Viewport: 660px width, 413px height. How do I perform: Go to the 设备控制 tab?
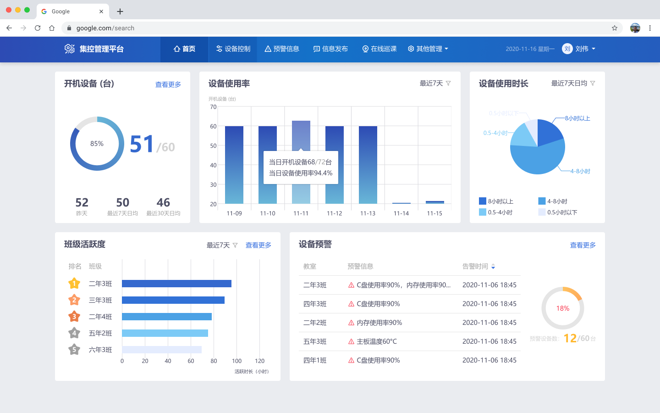233,49
